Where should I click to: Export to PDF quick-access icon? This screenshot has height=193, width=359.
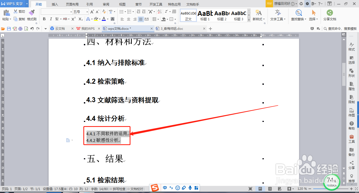coord(15,29)
